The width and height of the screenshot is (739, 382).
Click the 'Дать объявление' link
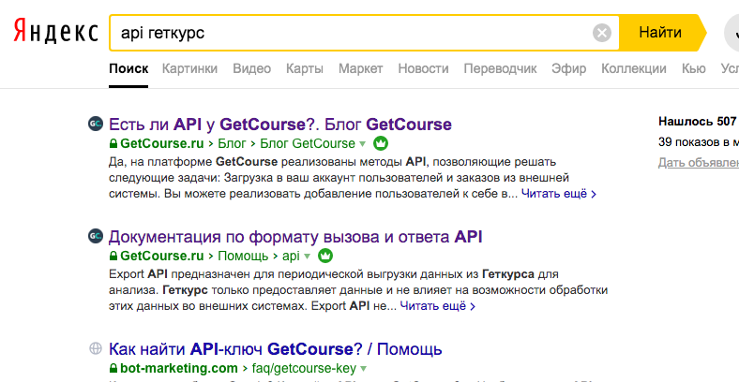coord(699,163)
